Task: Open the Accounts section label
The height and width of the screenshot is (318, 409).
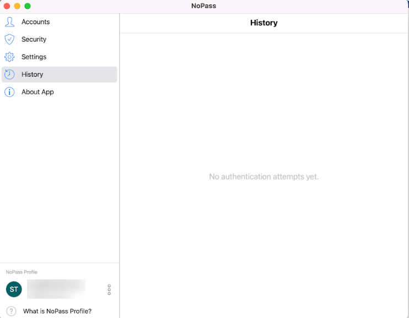Action: (35, 22)
